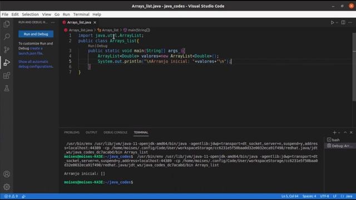Click the System.out.println code line
This screenshot has width=356, height=200.
[x=165, y=62]
